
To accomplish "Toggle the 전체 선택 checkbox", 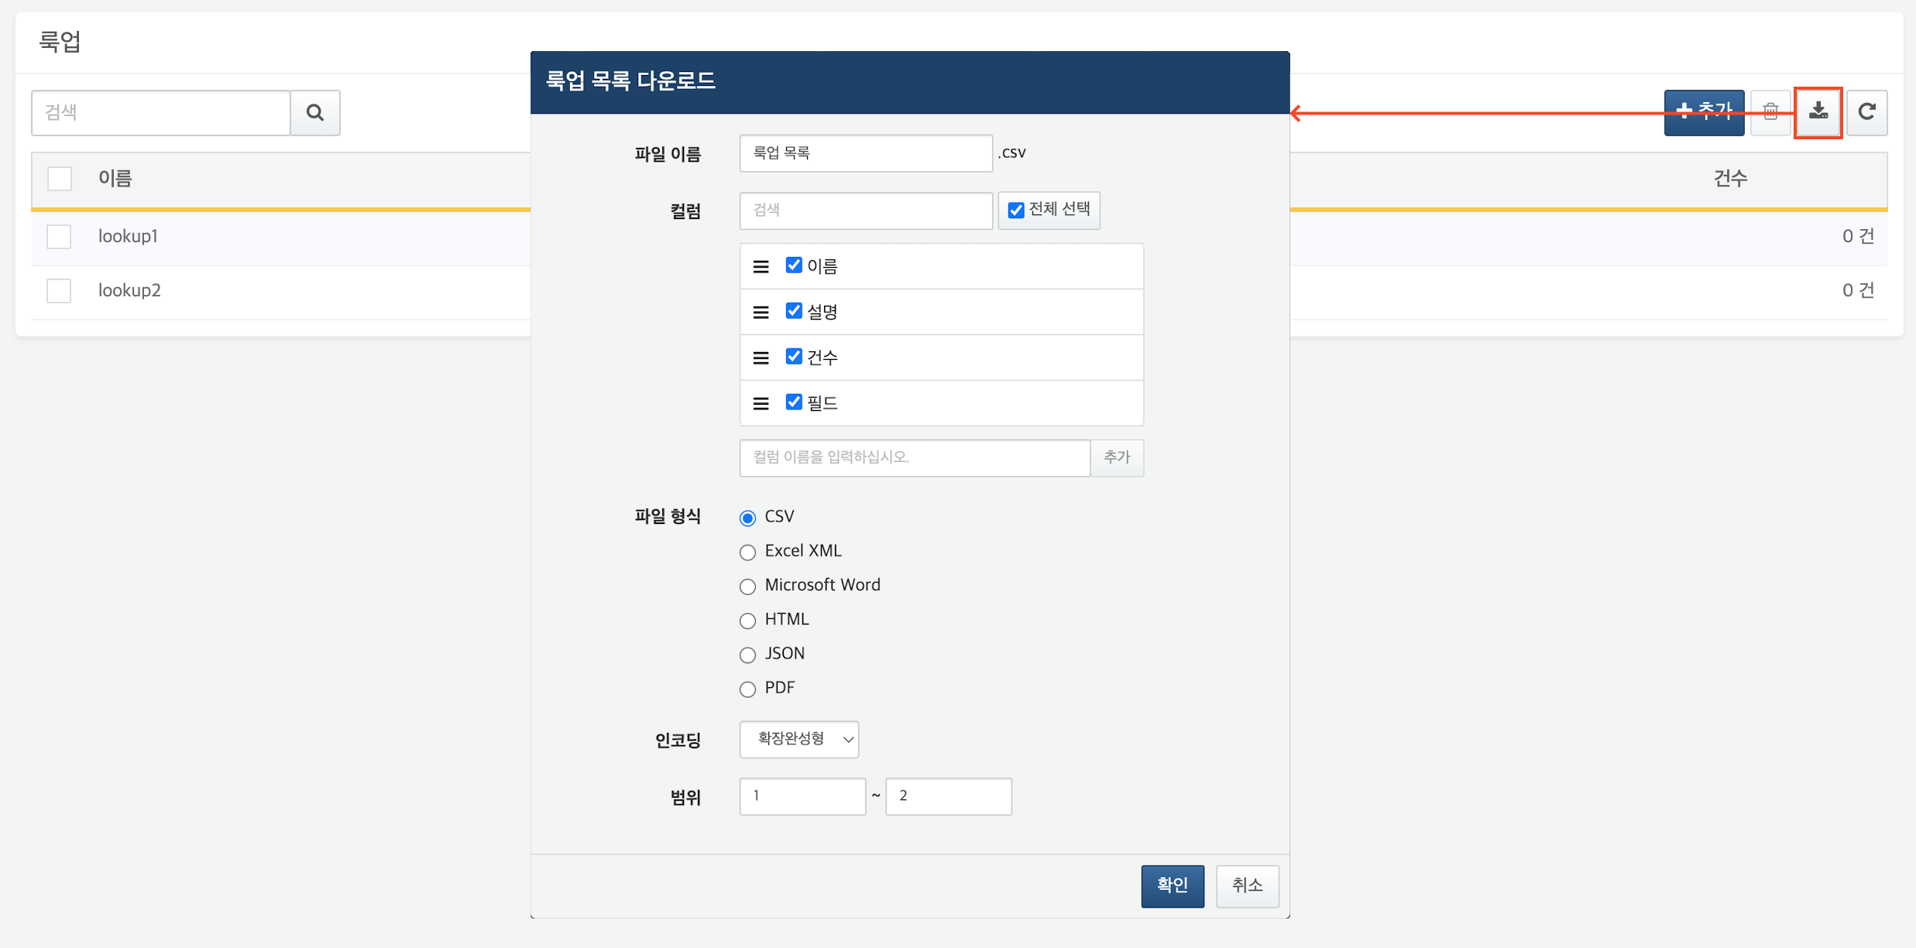I will coord(1016,210).
